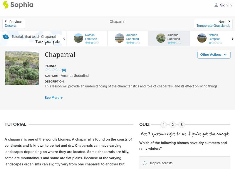235x169 pixels.
Task: Expand description with See More +
Action: pyautogui.click(x=54, y=98)
